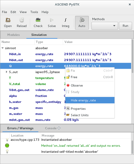This screenshot has width=134, height=164.
Task: Click the Check toolbar icon
Action: pyautogui.click(x=38, y=20)
